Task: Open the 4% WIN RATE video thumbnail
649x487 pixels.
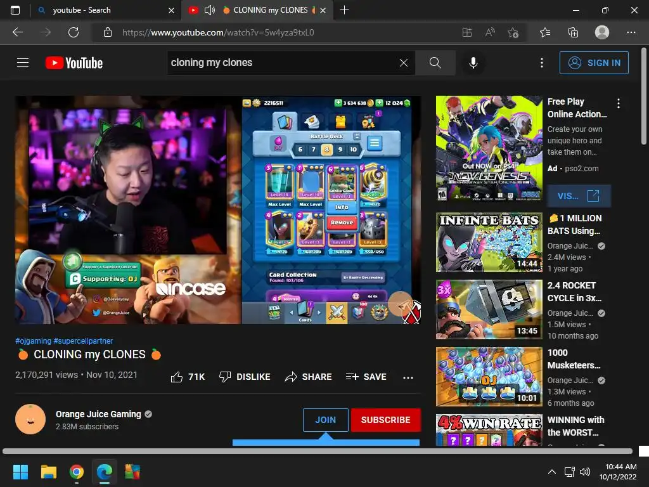Action: 489,430
